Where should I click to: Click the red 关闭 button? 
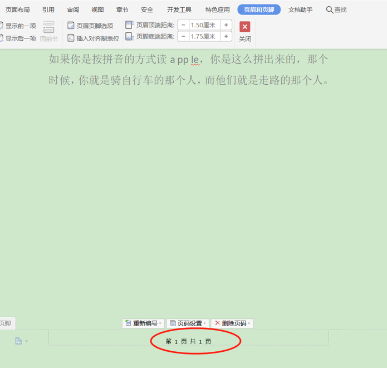tap(245, 27)
